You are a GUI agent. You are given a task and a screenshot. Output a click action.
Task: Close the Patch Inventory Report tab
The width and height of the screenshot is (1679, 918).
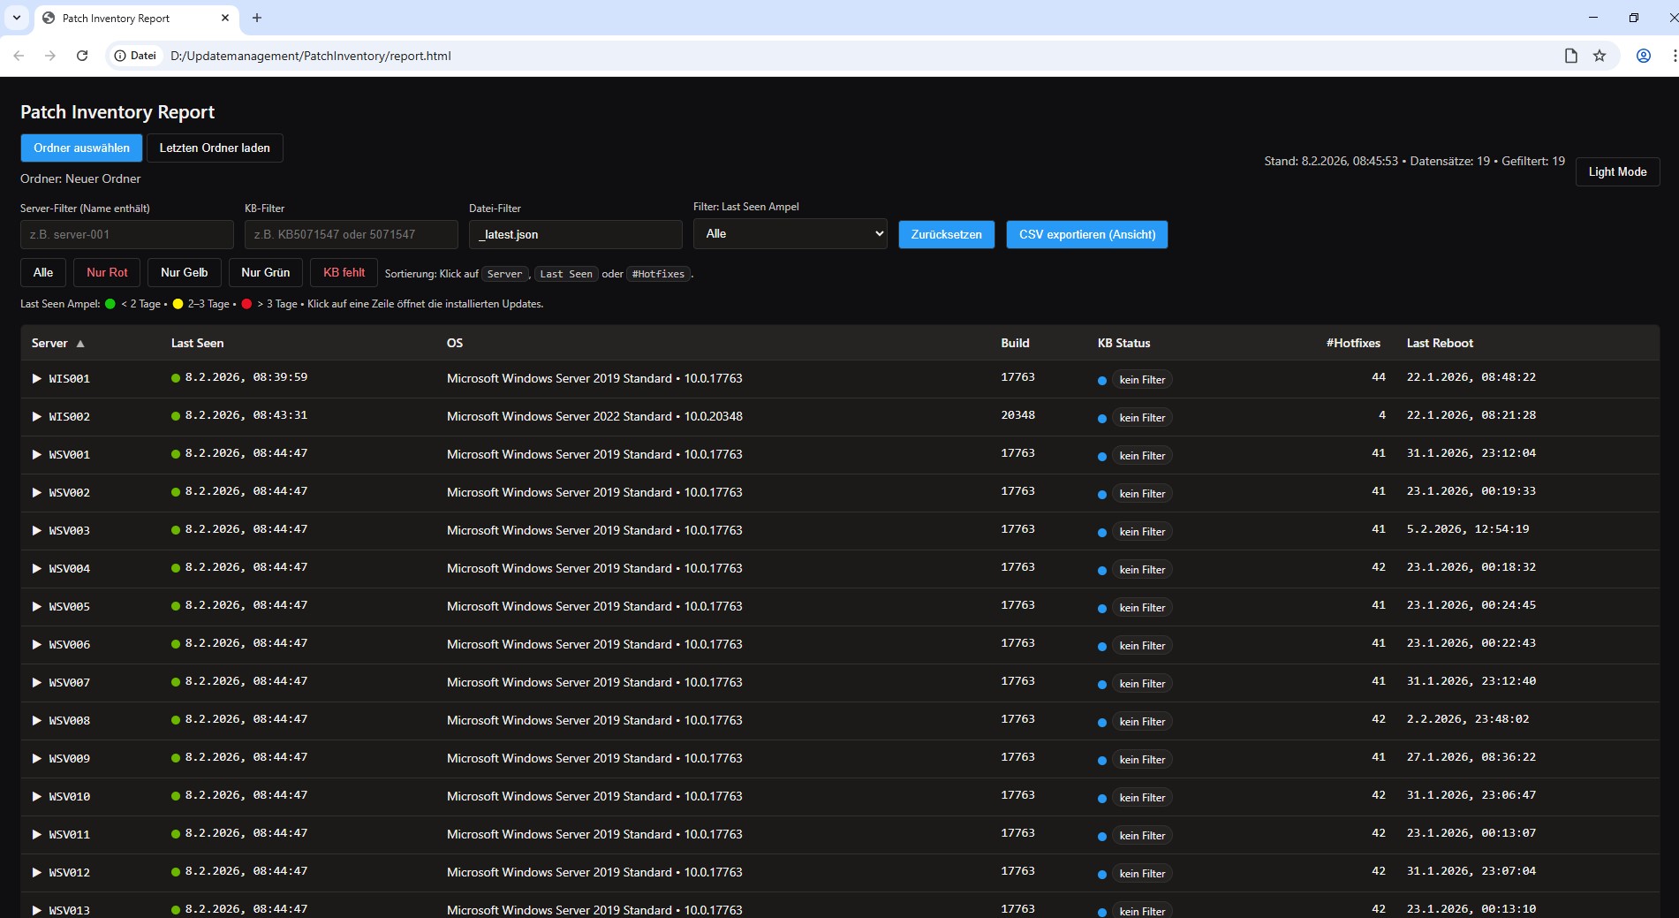pyautogui.click(x=225, y=18)
